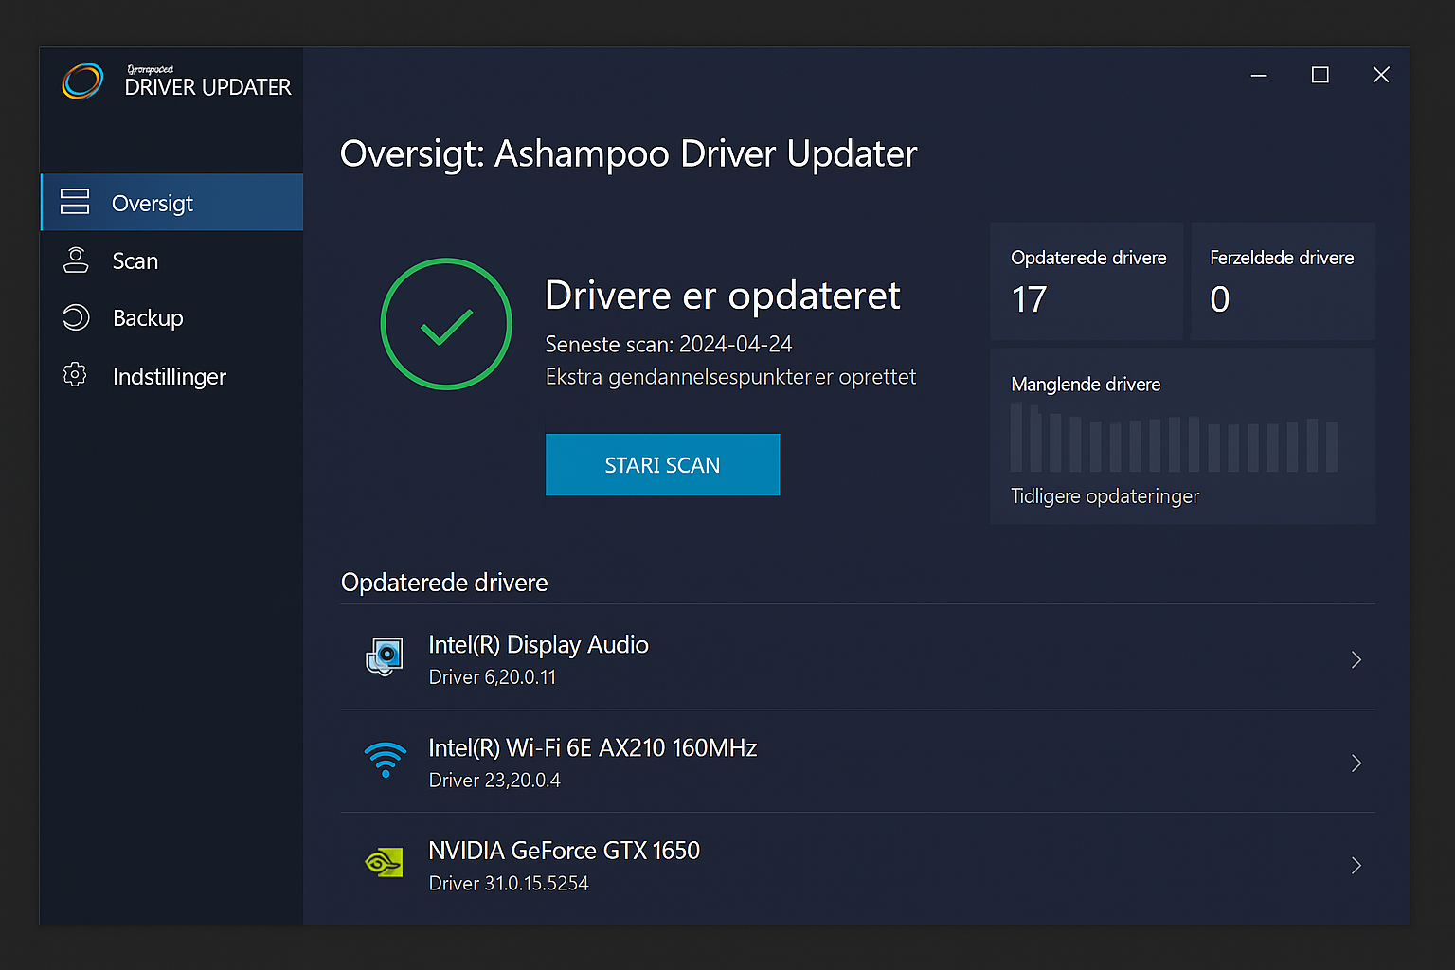Screen dimensions: 1455x970
Task: Open Backup via the circular arrow icon
Action: point(75,317)
